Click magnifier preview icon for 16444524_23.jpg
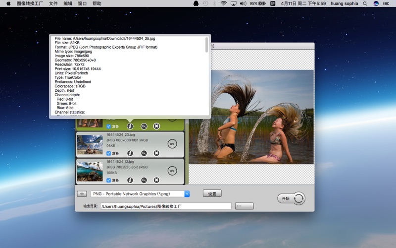 point(144,153)
